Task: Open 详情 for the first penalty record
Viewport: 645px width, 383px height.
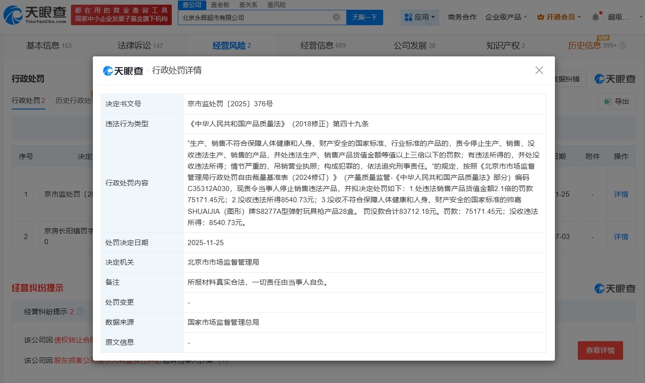Action: 621,194
